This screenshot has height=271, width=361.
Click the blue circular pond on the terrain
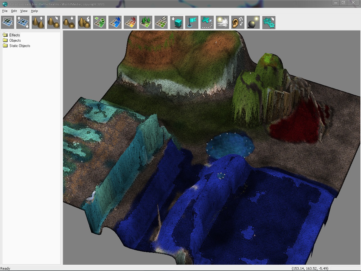(x=230, y=145)
